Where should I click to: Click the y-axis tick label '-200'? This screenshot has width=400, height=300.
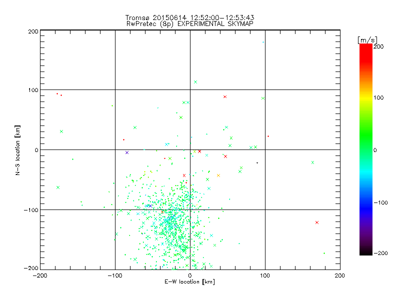tap(31, 268)
